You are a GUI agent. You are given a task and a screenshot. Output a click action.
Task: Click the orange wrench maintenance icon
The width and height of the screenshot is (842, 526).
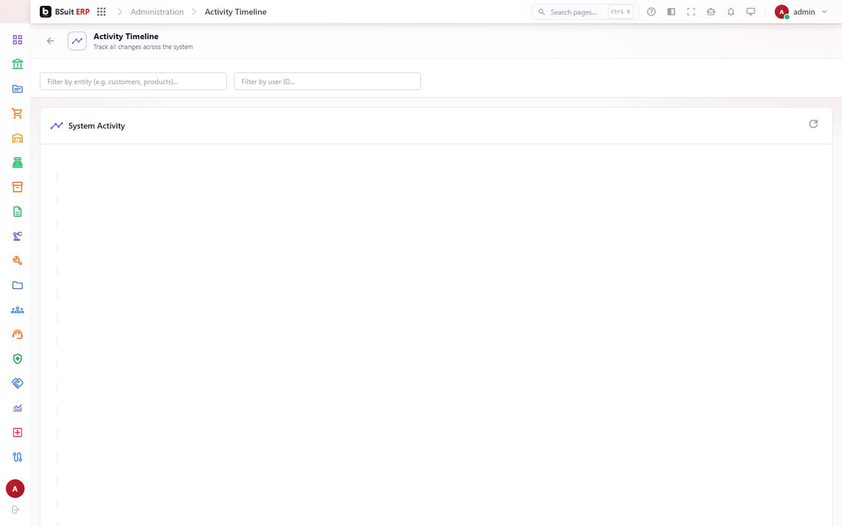(x=18, y=261)
